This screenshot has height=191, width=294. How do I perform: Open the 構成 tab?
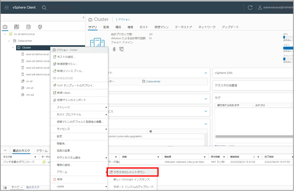click(118, 27)
